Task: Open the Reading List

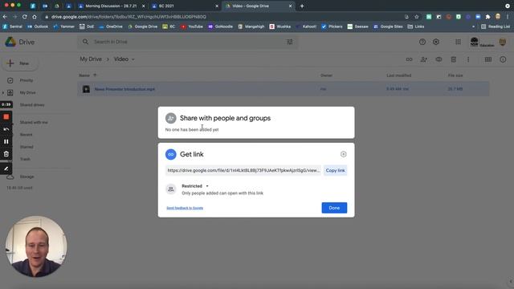Action: click(496, 26)
